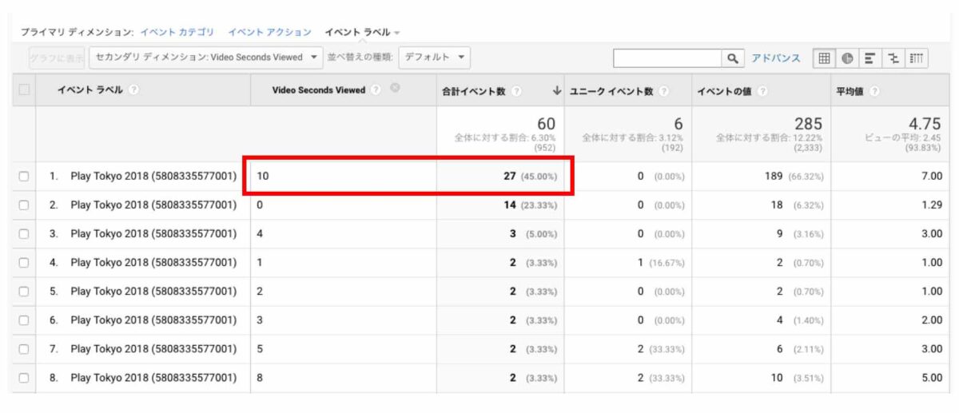Check the checkbox for row 1
Viewport: 959px width, 413px height.
coord(24,177)
